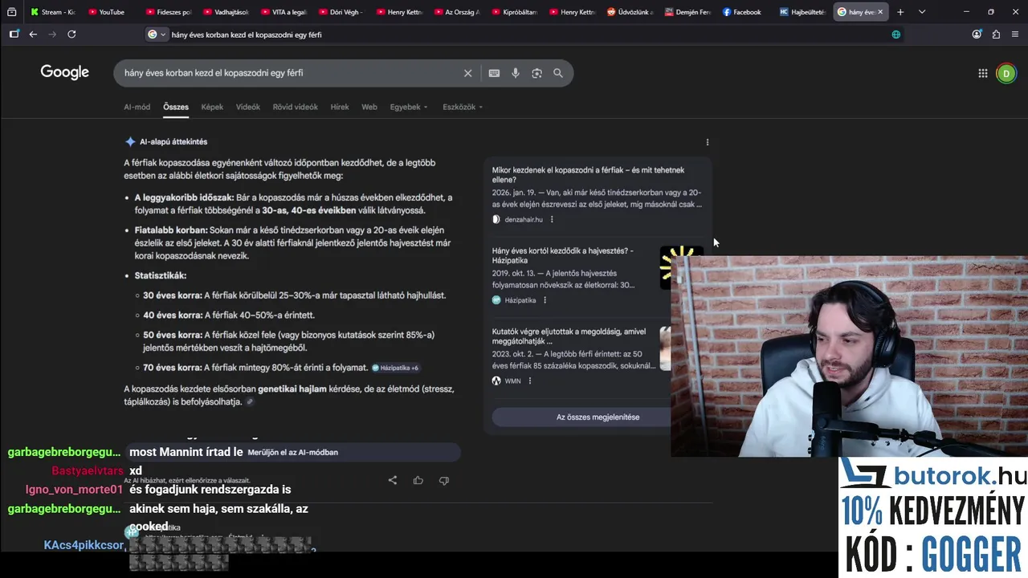
Task: Click the link icon after the genetics paragraph
Action: pyautogui.click(x=250, y=402)
